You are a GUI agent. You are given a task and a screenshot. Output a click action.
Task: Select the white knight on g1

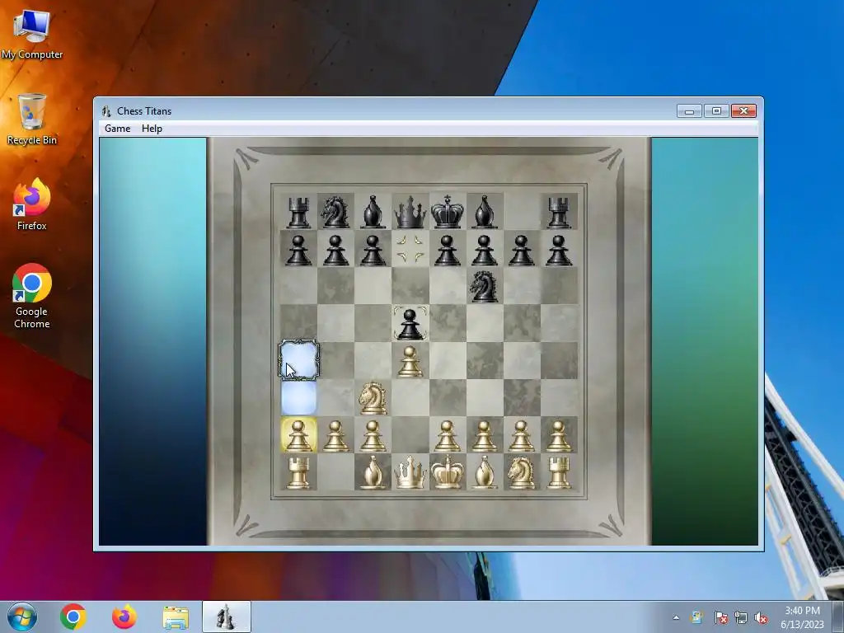click(x=521, y=472)
